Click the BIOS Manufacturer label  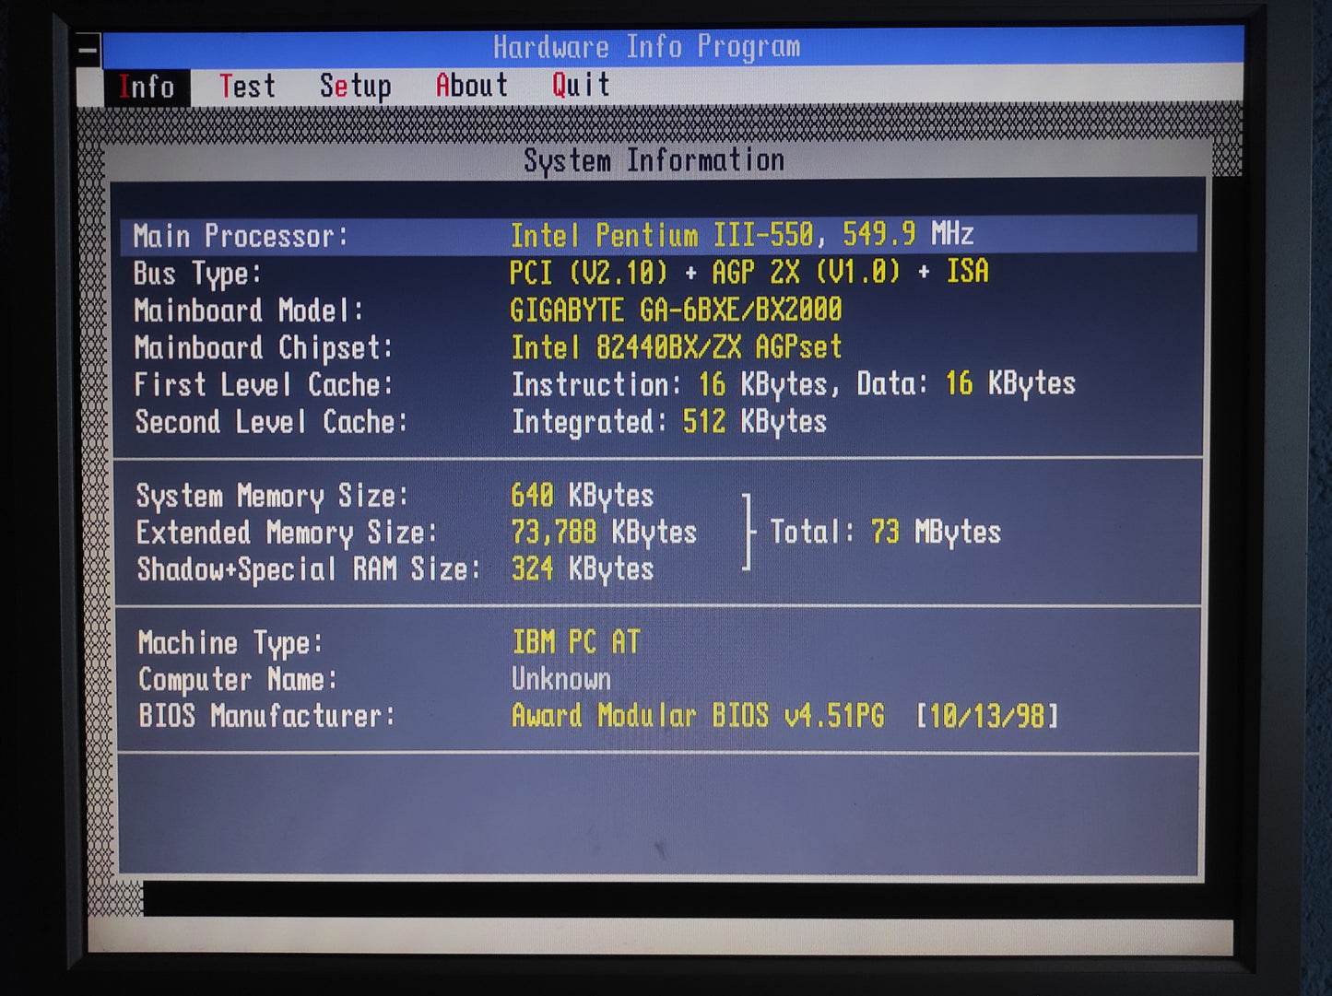tap(267, 716)
